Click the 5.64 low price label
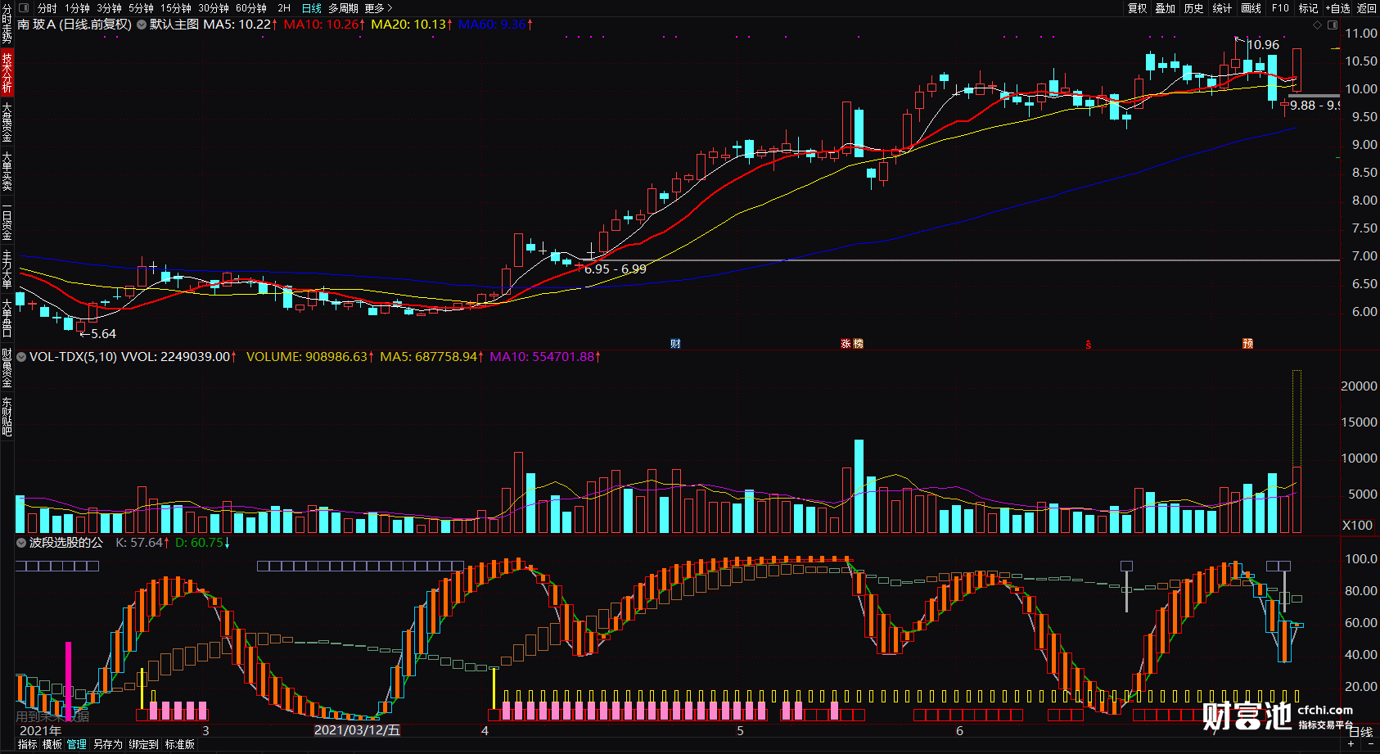This screenshot has height=754, width=1380. [x=103, y=334]
